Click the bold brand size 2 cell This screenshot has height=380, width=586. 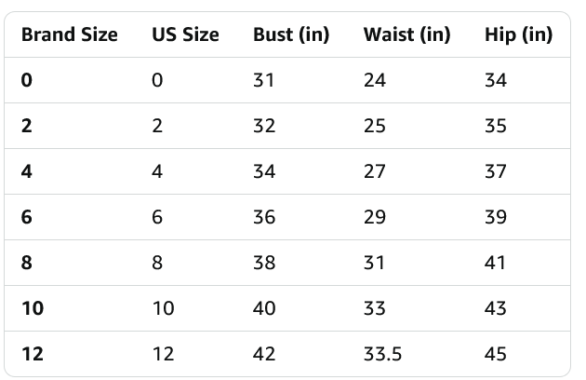[26, 126]
